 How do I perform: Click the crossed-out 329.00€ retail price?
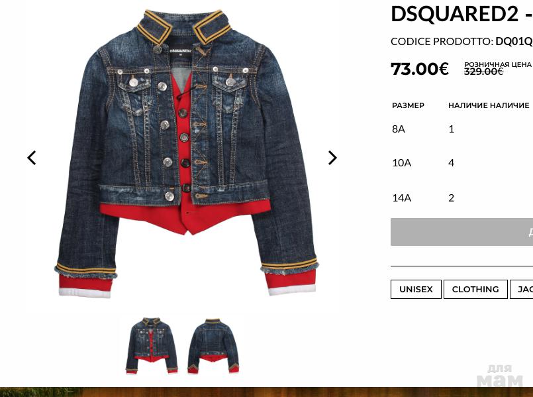click(484, 72)
